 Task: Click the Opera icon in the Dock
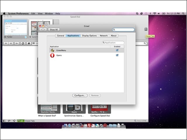[105, 125]
